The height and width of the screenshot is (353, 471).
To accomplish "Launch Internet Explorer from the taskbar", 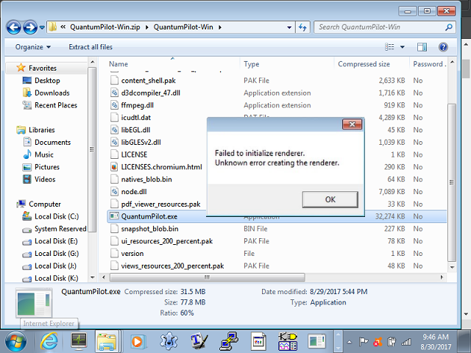I will [49, 341].
